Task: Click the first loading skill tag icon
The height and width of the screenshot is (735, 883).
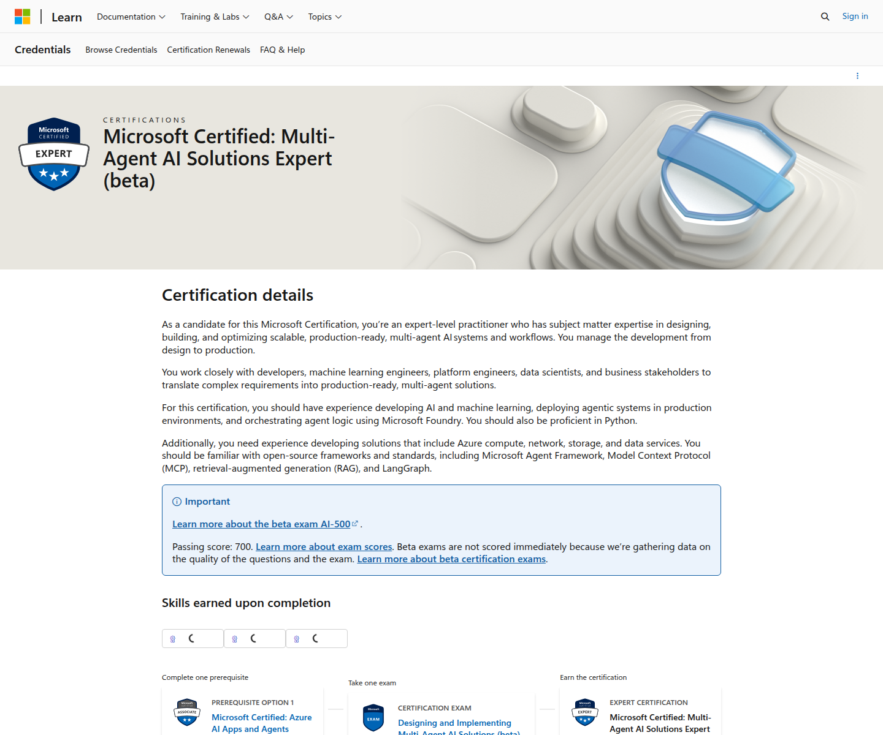Action: [x=173, y=639]
